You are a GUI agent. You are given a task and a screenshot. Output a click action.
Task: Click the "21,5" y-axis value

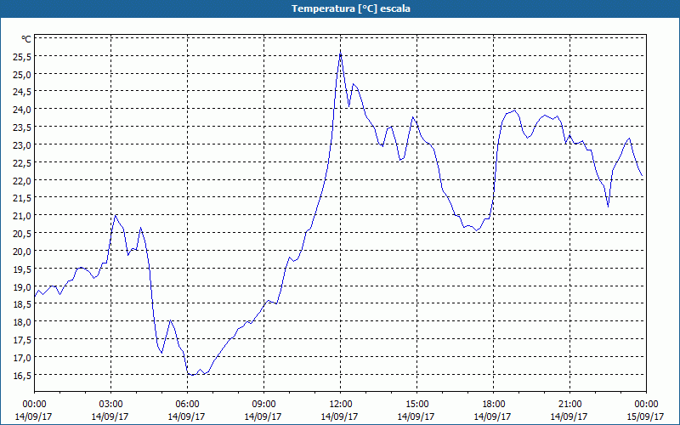[x=22, y=198]
